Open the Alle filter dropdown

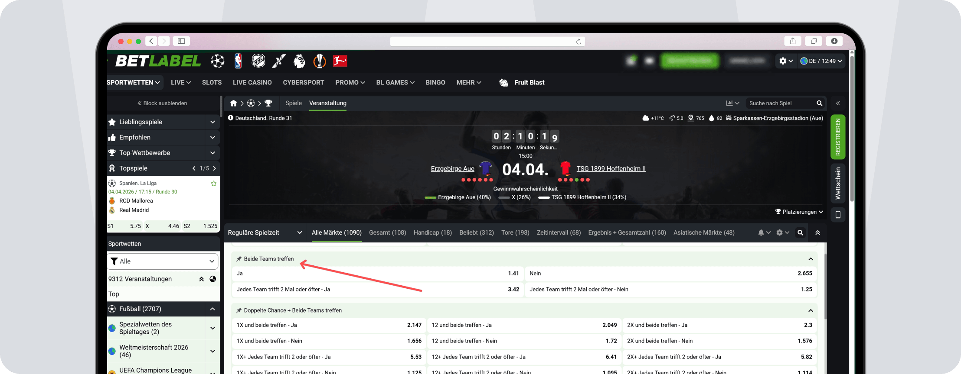tap(163, 261)
